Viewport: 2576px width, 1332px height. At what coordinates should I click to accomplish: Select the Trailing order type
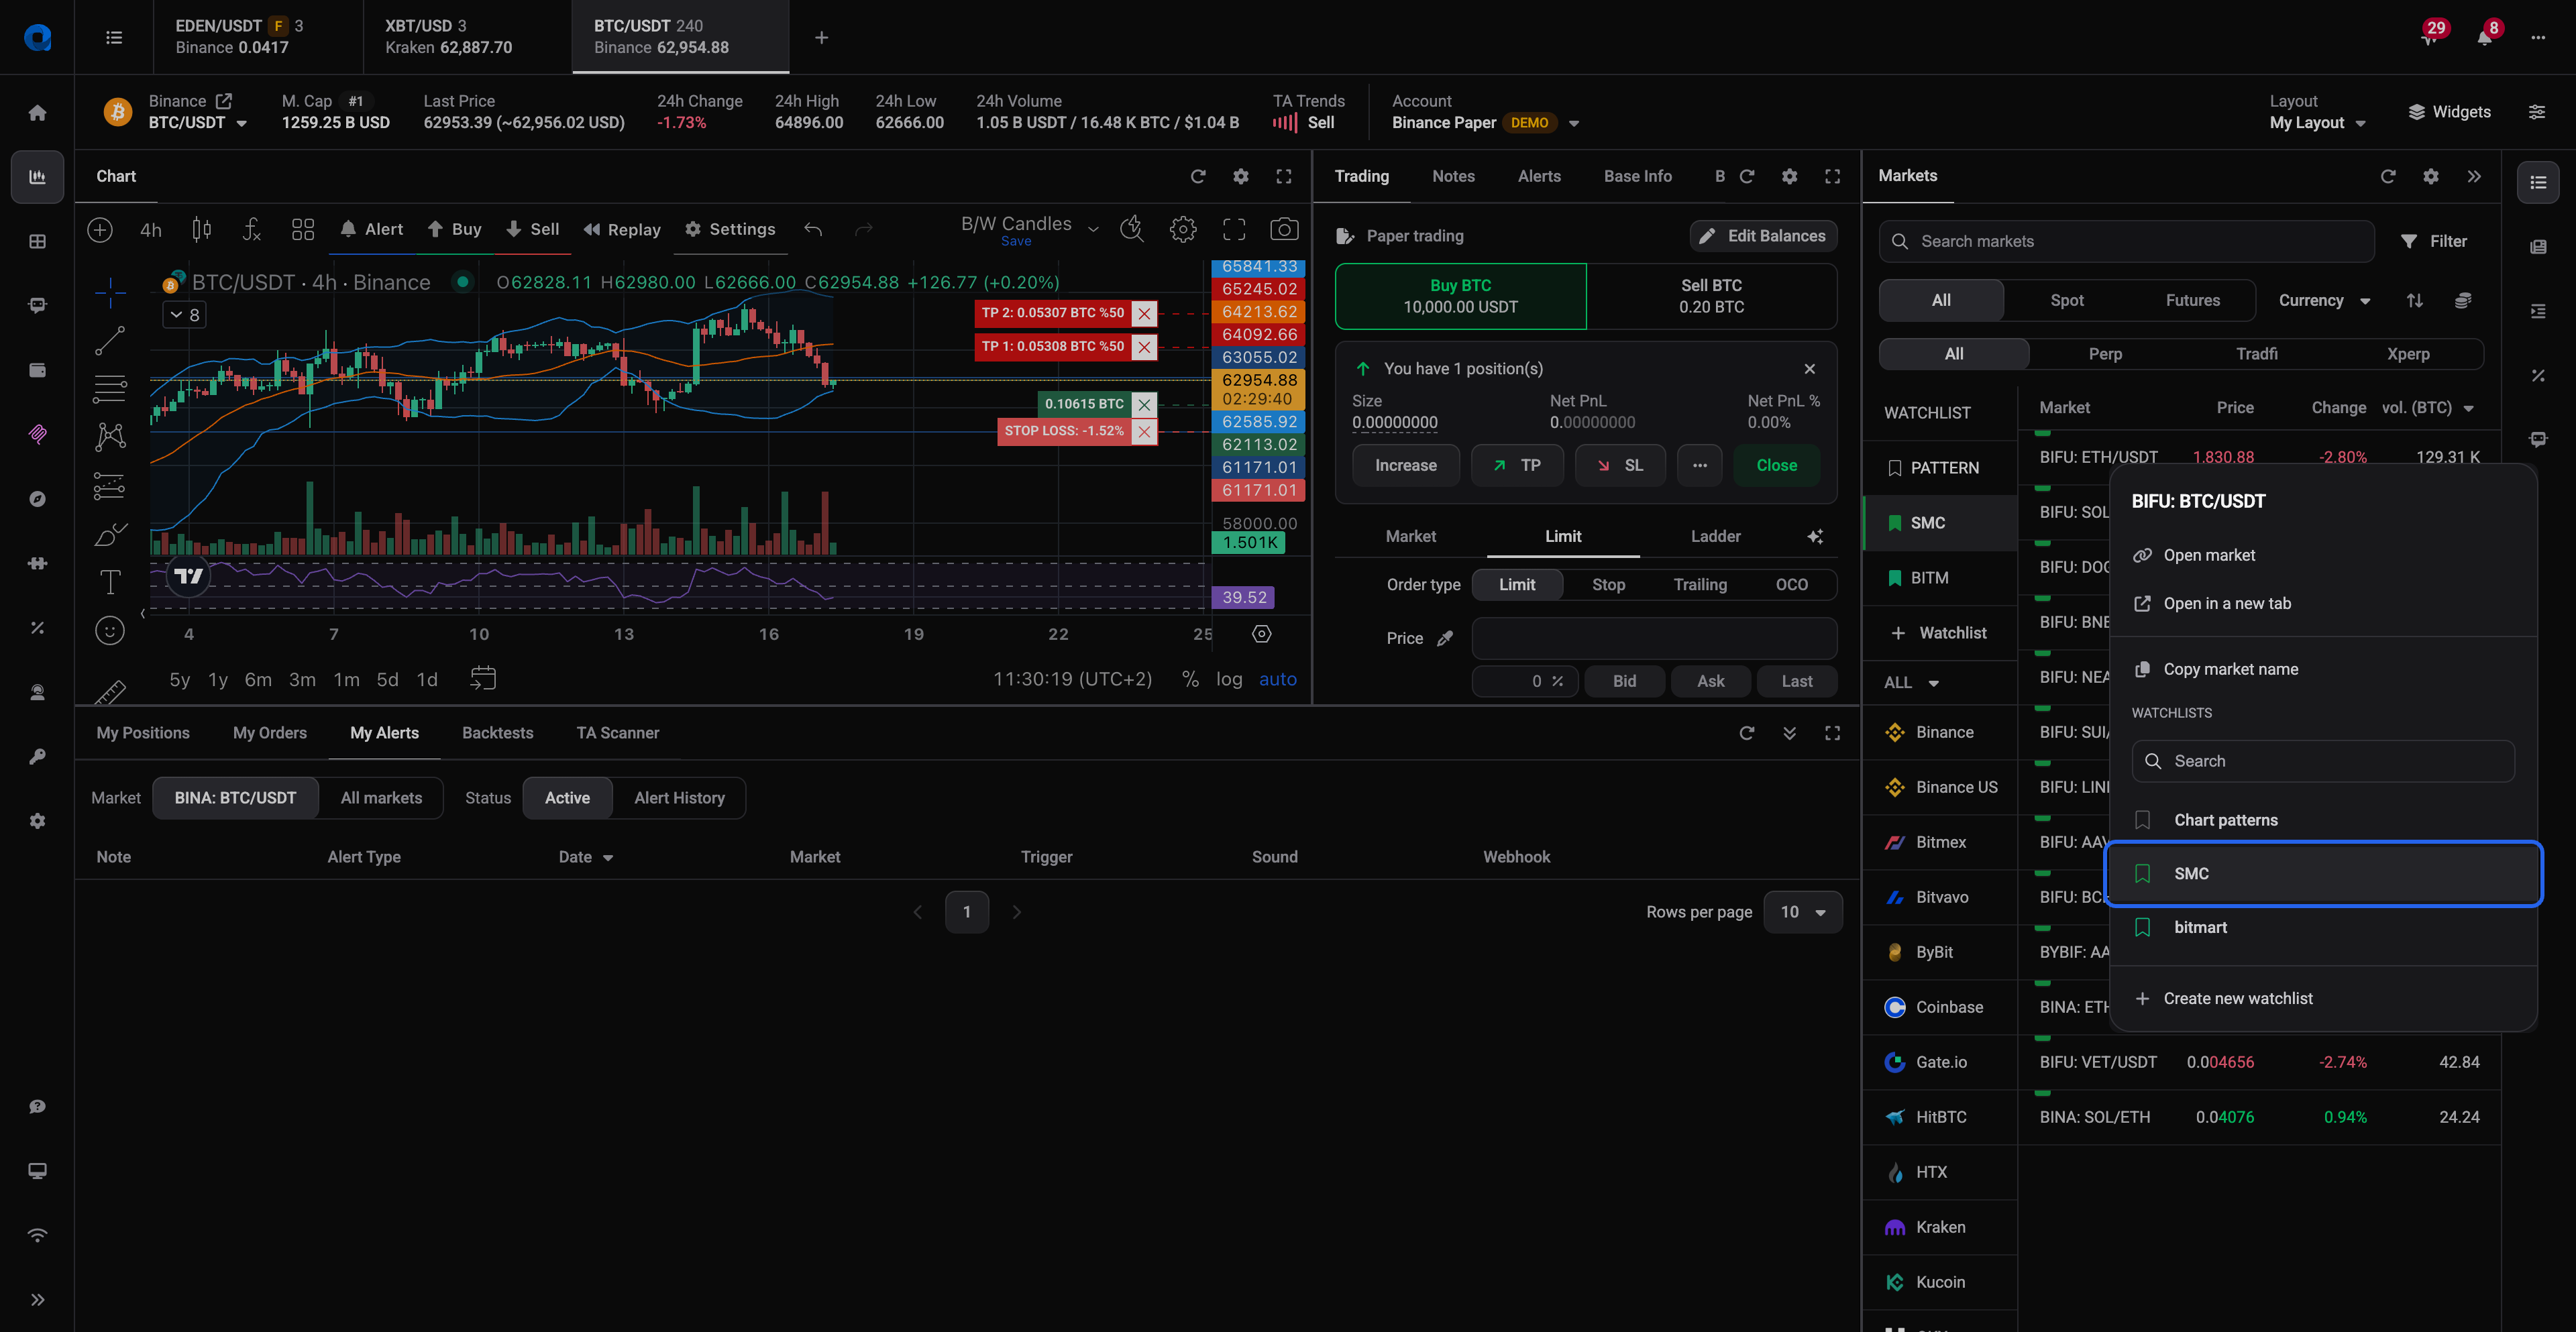[x=1700, y=585]
